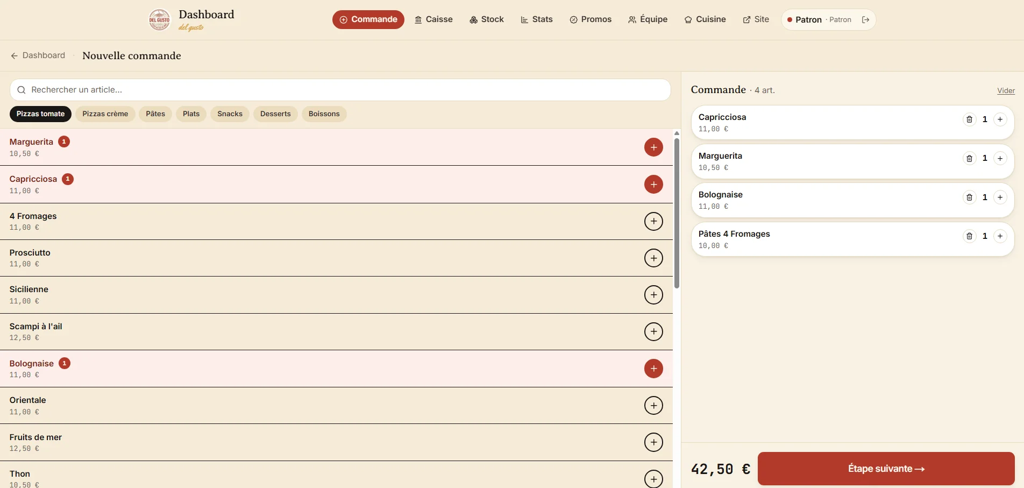Click the logout icon next to Patron

(865, 20)
